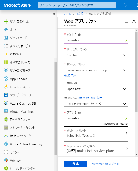138x171 pixels.
Task: Open すべてのサービス menu item
Action: 20,46
